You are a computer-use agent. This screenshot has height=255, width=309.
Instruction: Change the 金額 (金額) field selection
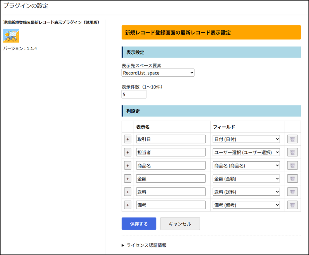point(246,178)
